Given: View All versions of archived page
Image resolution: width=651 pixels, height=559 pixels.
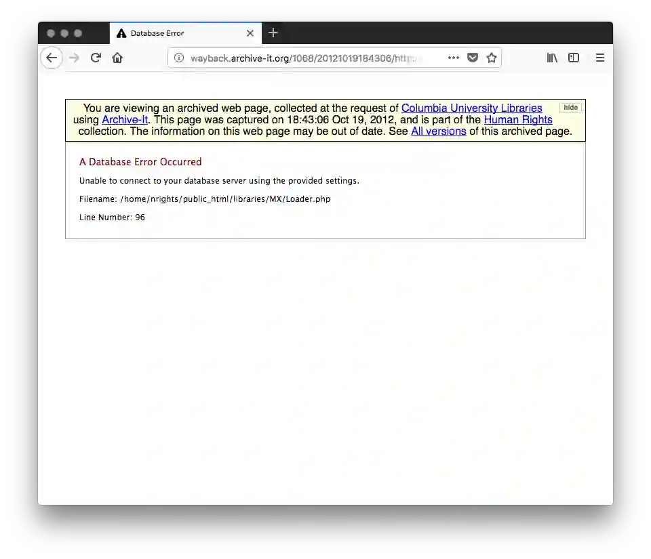Looking at the screenshot, I should [439, 131].
